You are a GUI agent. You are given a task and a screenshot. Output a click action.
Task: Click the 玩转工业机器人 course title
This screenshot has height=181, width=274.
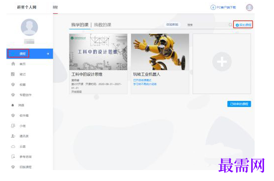point(146,75)
